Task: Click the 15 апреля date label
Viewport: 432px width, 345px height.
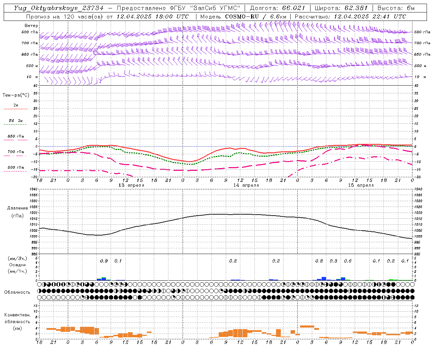Action: click(x=361, y=185)
